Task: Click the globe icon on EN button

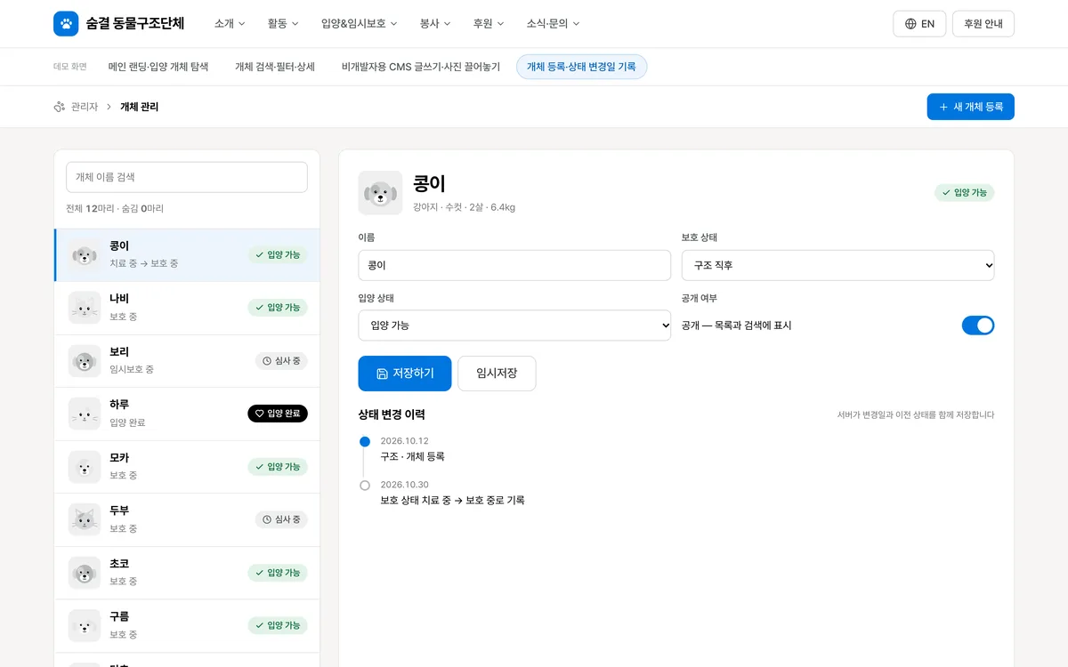Action: [x=910, y=24]
